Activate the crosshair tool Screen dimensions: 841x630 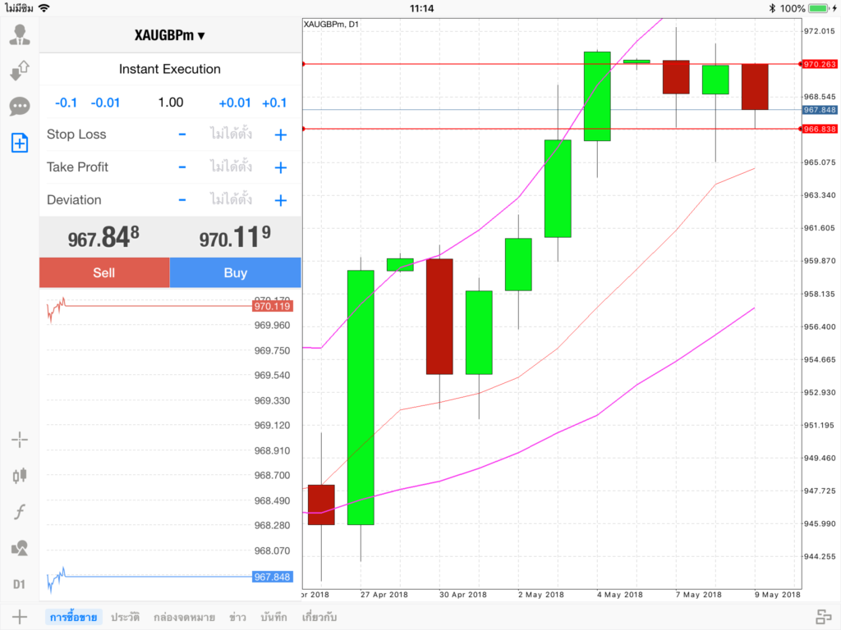(x=20, y=440)
